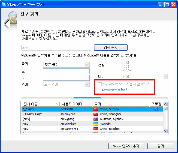Select the amyamy3761 user ID
This screenshot has height=153, width=178.
(x=69, y=129)
